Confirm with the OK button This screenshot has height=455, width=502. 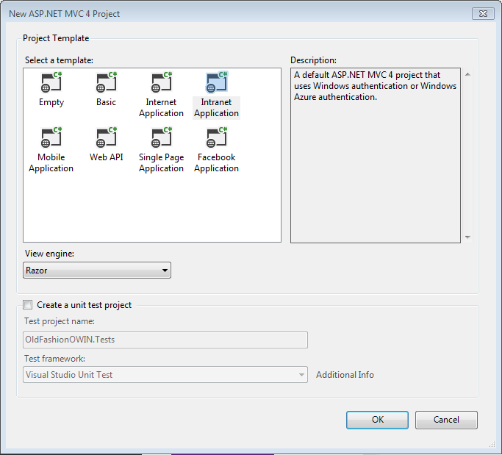[377, 420]
